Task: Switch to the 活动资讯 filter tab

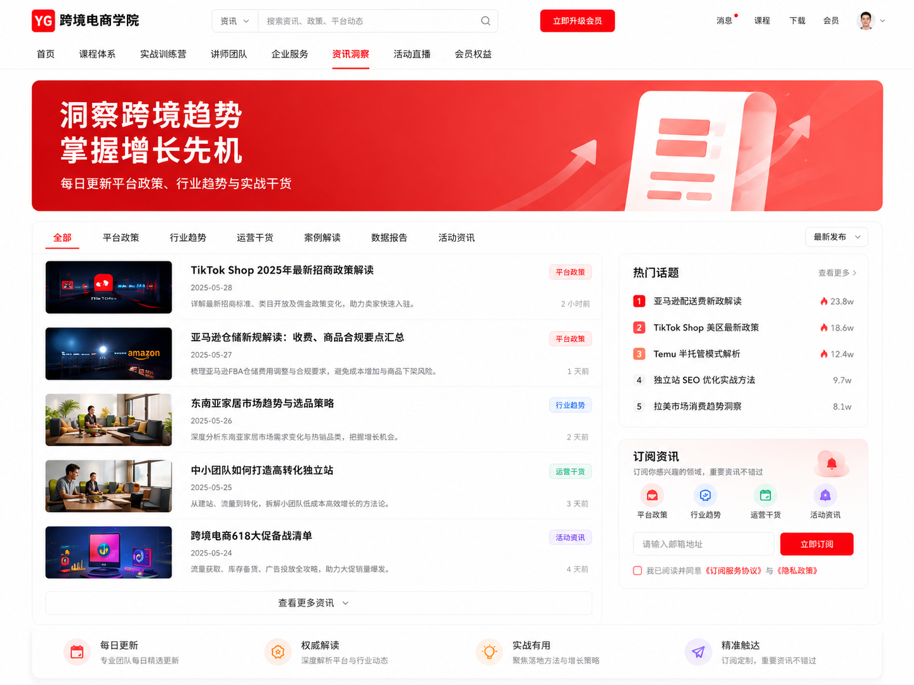Action: 456,238
